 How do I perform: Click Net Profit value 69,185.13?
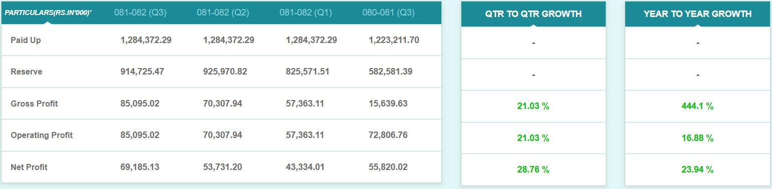point(140,167)
